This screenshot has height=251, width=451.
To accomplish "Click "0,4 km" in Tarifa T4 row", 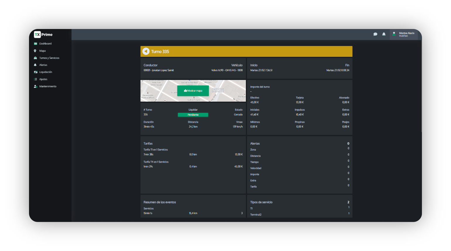I will coord(193,167).
